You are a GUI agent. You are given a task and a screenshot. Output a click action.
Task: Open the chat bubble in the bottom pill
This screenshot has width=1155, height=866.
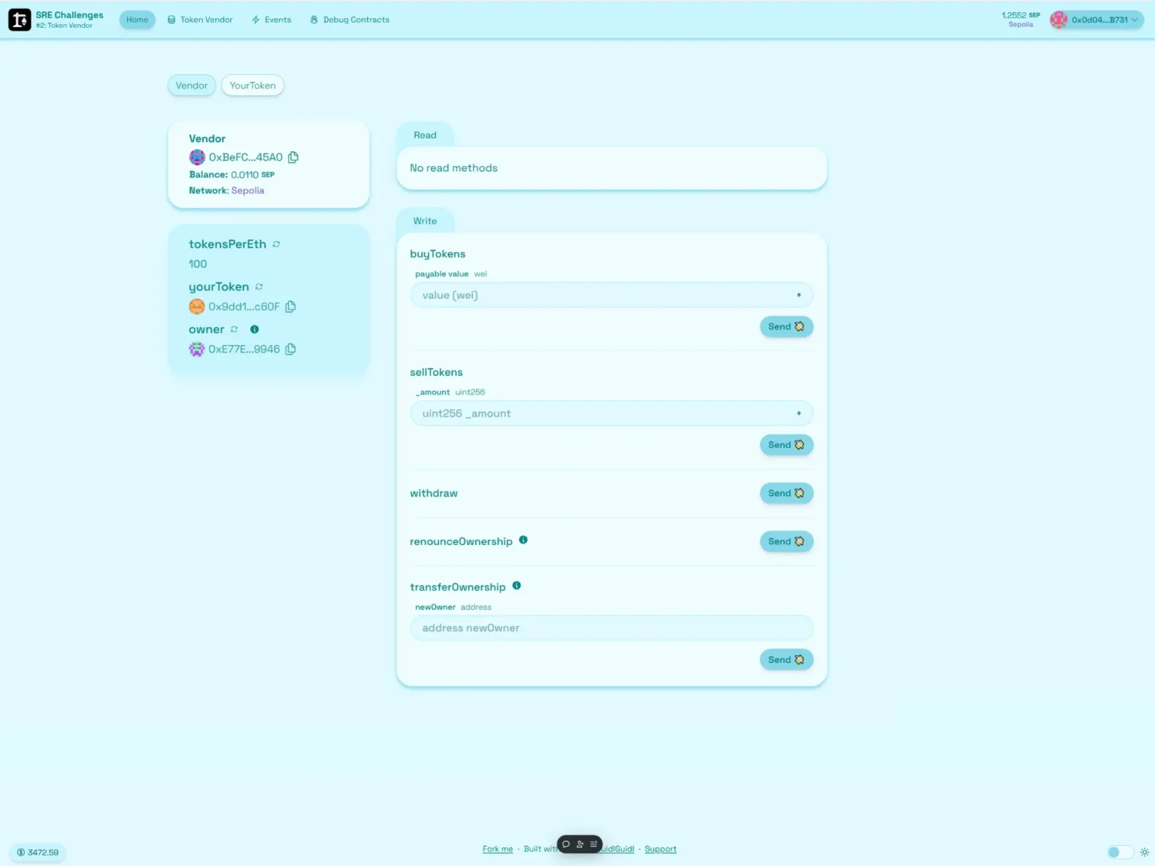566,844
